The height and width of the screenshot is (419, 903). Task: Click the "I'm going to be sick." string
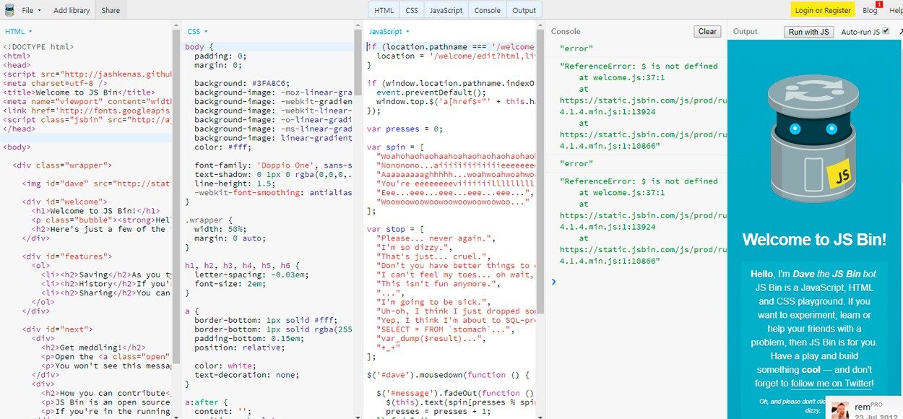[432, 302]
